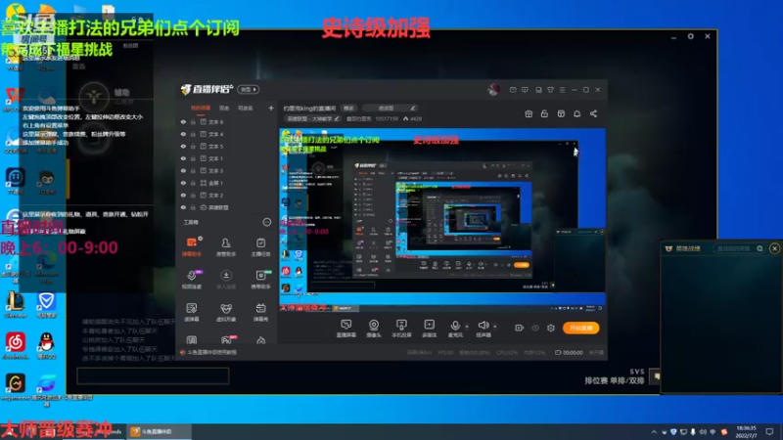
Task: Add 多媒体 multimedia source
Action: tap(429, 329)
